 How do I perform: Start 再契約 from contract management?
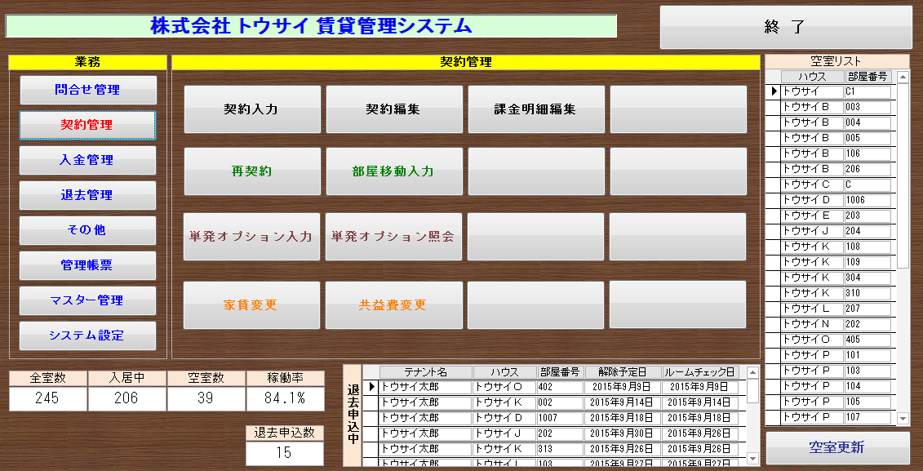(252, 171)
